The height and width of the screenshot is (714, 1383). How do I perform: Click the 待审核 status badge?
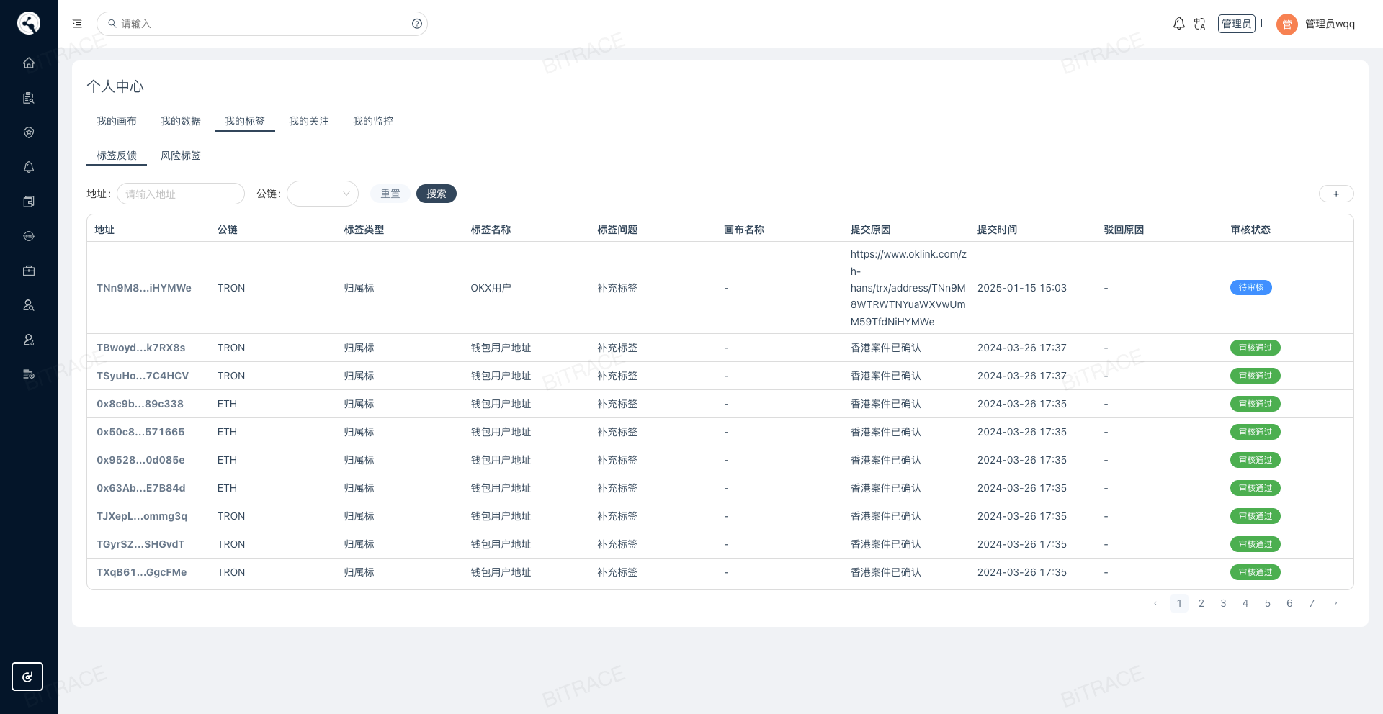click(1251, 288)
